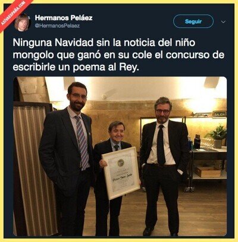238x242 pixels.
Task: Open the tweet options chevron menu
Action: [x=223, y=21]
